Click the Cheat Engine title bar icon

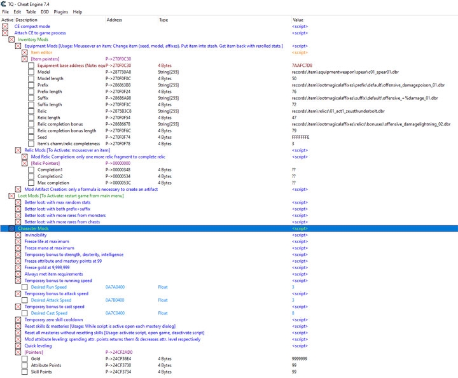3,4
